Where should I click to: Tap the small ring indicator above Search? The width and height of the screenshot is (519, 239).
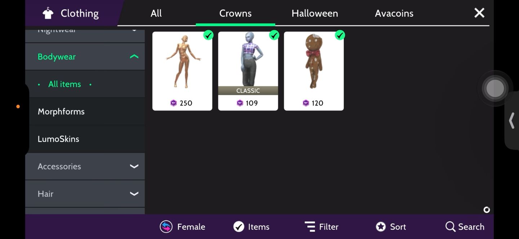487,210
